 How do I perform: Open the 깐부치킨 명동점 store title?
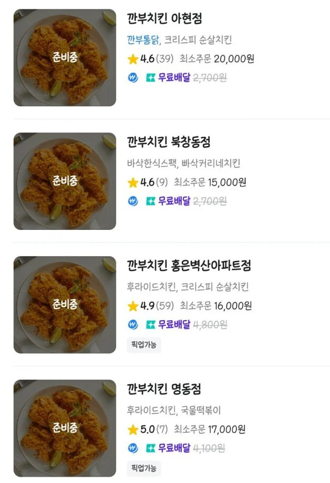tap(164, 388)
